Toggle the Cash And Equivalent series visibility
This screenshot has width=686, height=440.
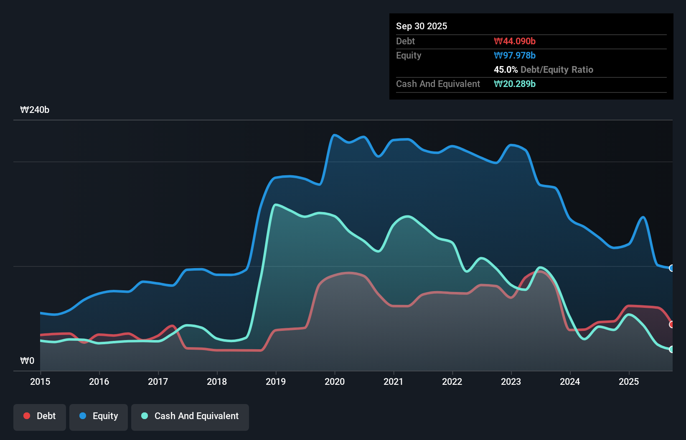pyautogui.click(x=190, y=416)
